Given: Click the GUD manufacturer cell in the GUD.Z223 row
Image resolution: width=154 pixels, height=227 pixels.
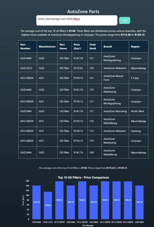Looking at the screenshot, I should tap(47, 68).
